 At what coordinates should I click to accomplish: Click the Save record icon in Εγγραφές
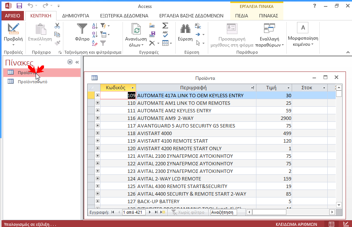coord(152,34)
